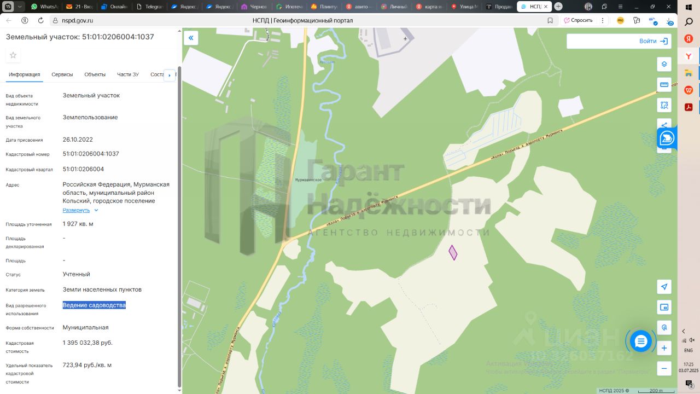Switch to the Ипотека browser tab
The image size is (700, 394).
click(x=290, y=7)
